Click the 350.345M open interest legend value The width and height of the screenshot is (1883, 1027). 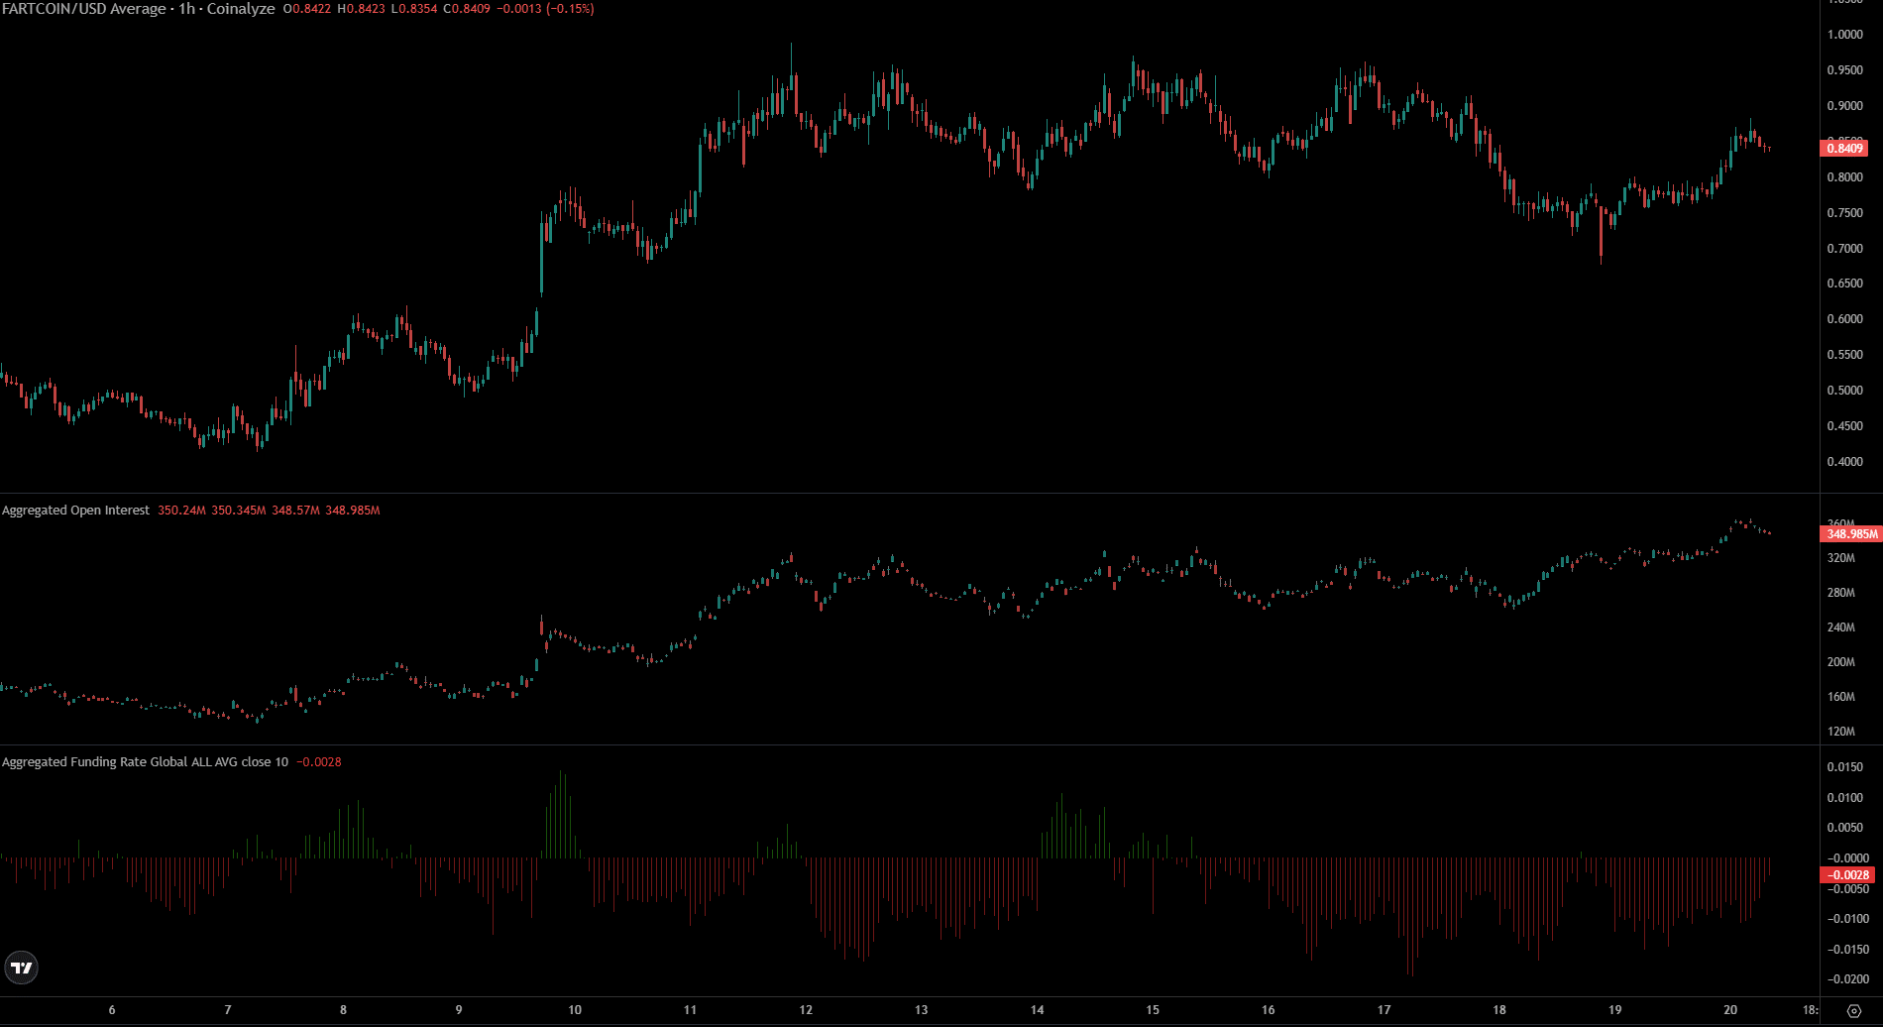[239, 511]
